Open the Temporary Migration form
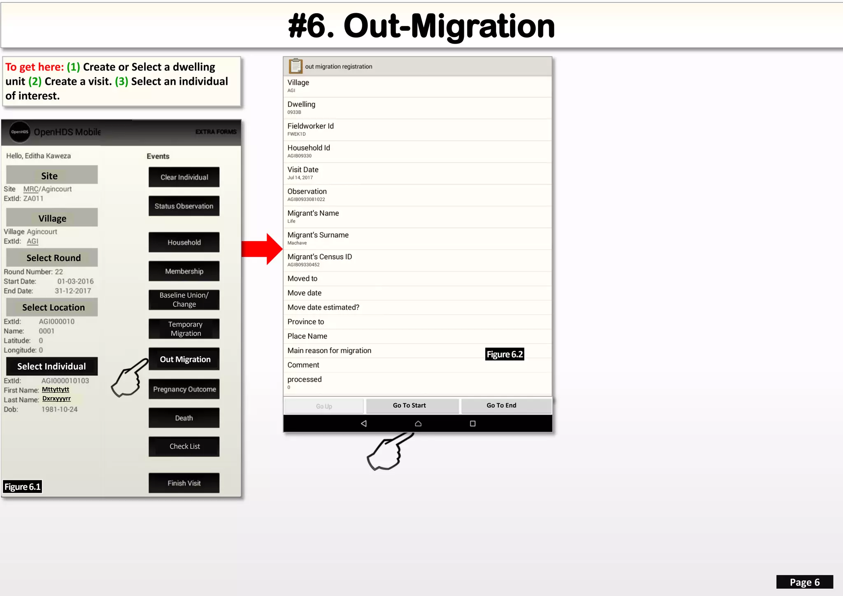The image size is (843, 596). (x=184, y=328)
